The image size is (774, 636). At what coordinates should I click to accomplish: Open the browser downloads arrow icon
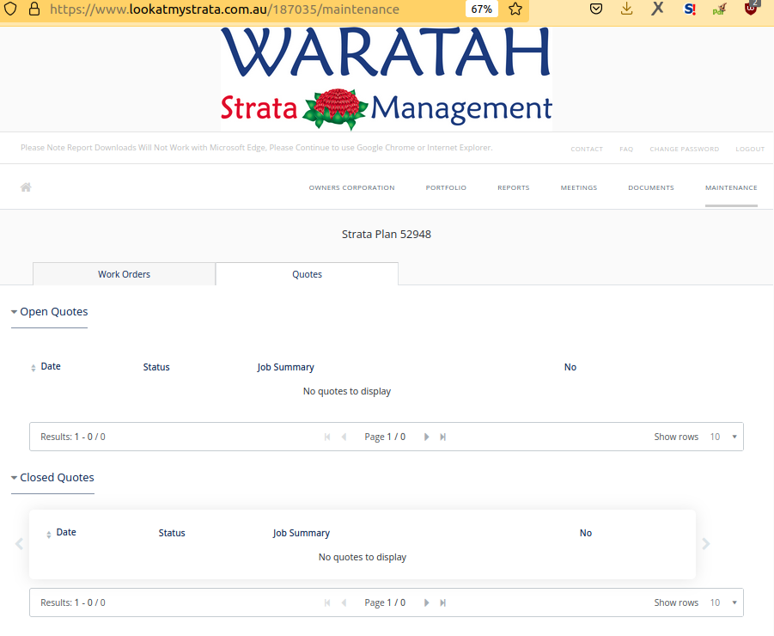coord(627,9)
